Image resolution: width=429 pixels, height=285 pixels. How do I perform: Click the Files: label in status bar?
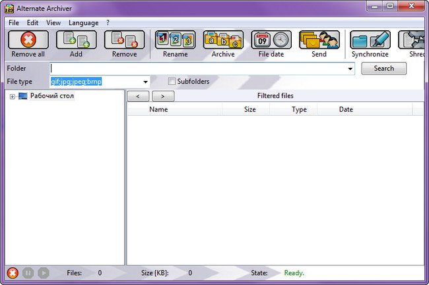click(x=74, y=272)
